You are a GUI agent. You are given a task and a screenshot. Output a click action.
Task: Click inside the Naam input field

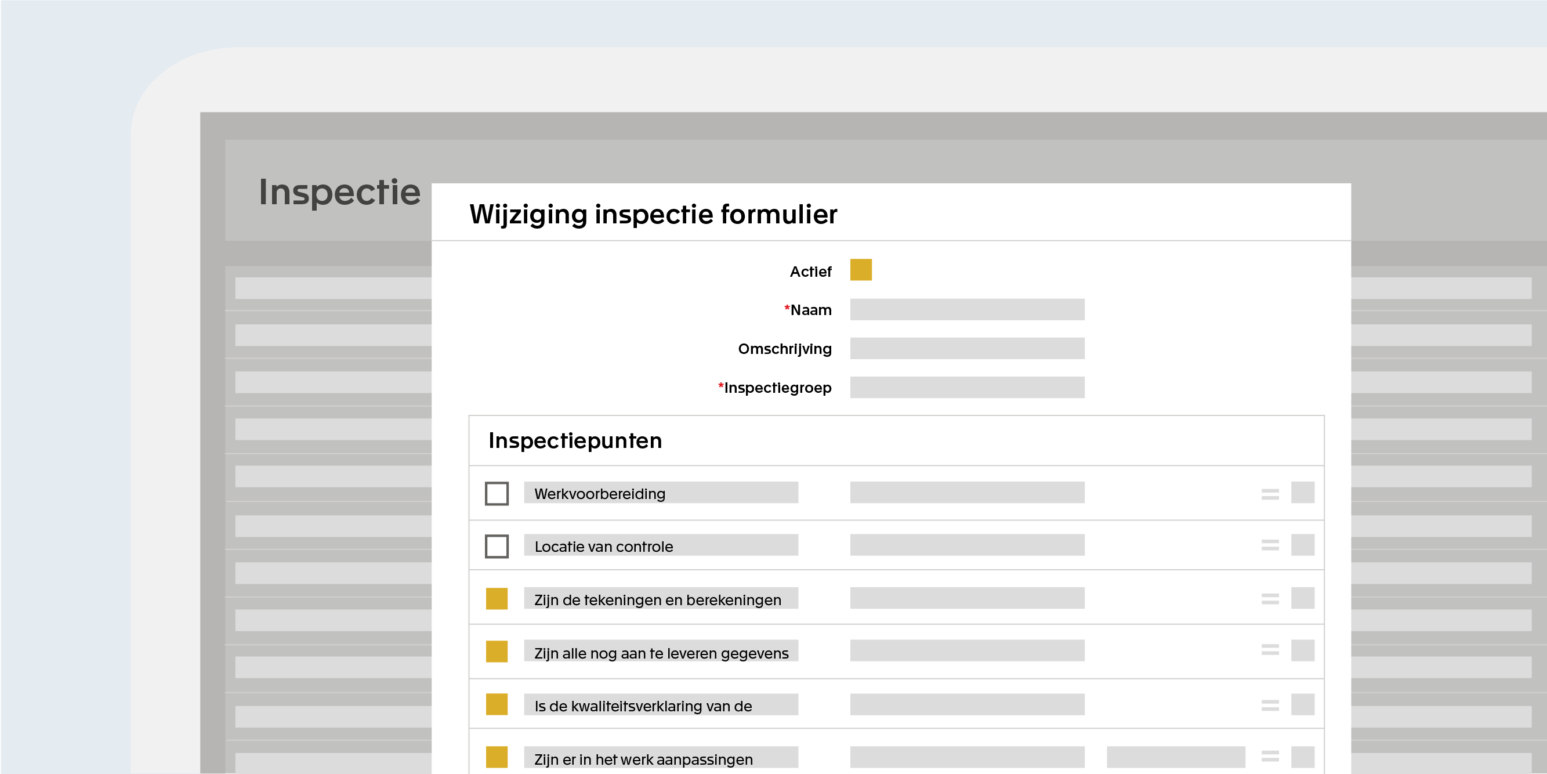tap(967, 310)
